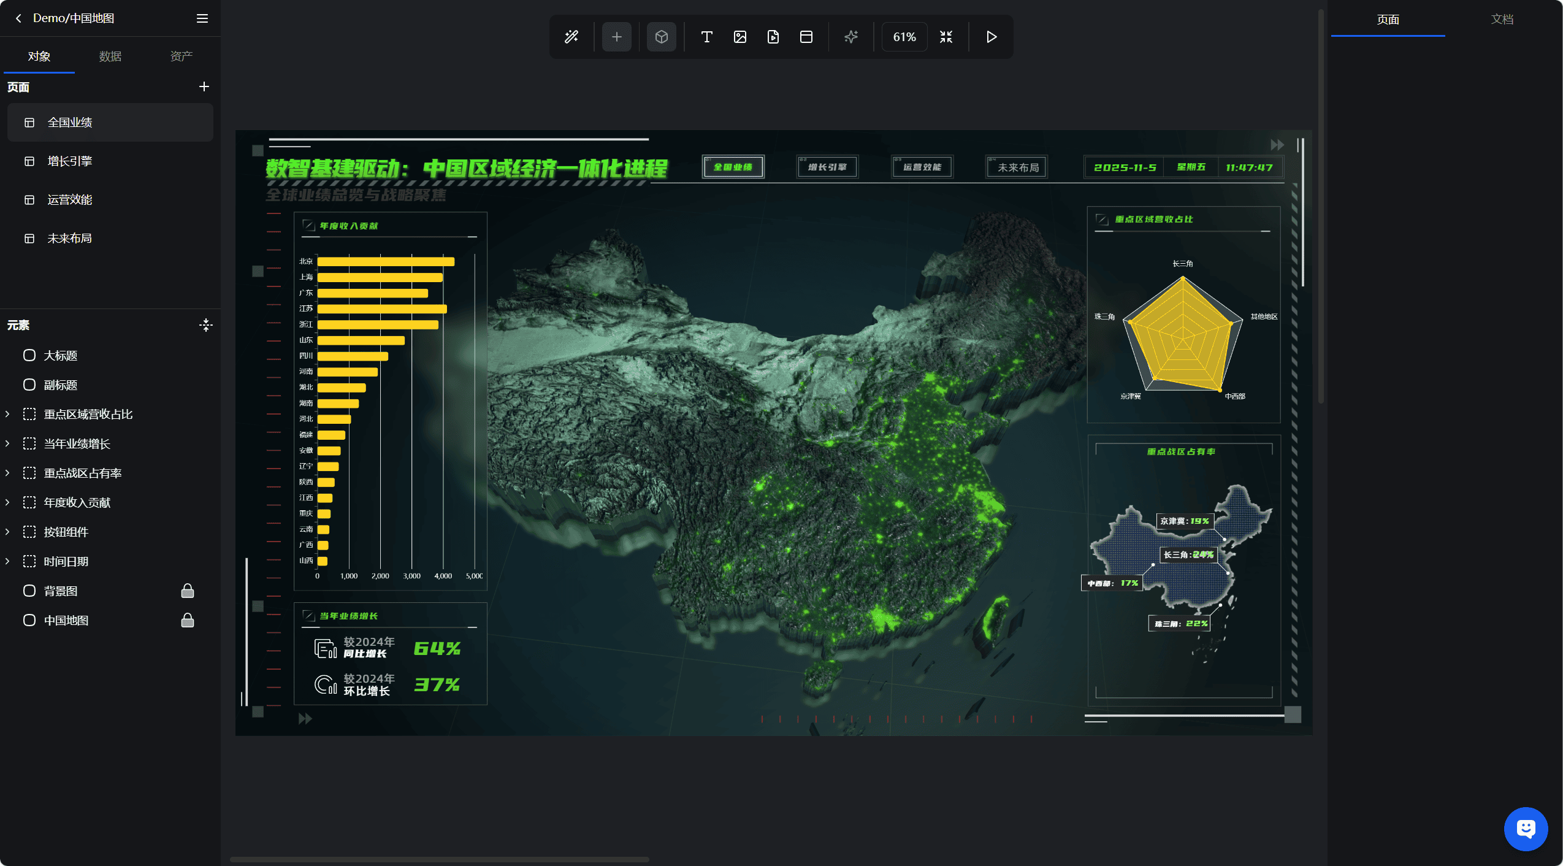Click the 3D cube component icon

pyautogui.click(x=661, y=37)
